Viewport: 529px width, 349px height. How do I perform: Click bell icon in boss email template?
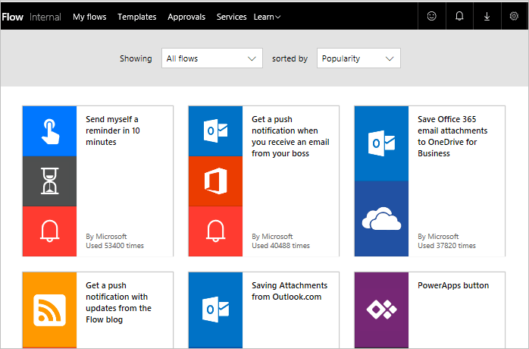tap(215, 231)
